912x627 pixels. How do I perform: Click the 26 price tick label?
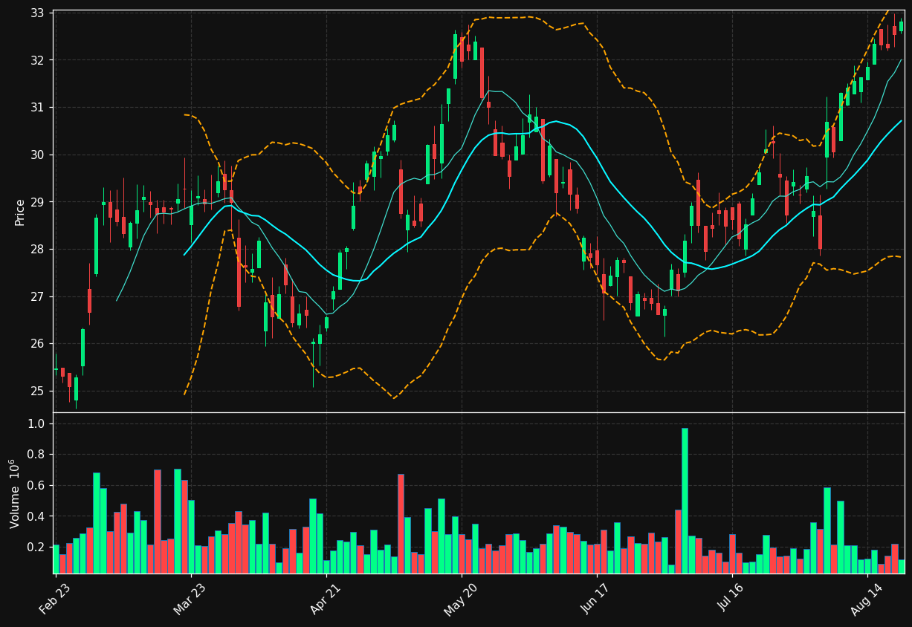point(38,344)
